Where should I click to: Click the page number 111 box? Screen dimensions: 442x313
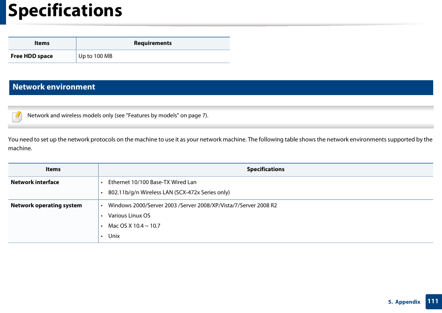(x=433, y=301)
